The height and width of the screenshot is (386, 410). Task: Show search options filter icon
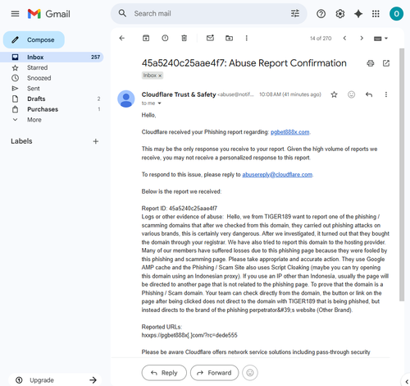click(x=295, y=13)
